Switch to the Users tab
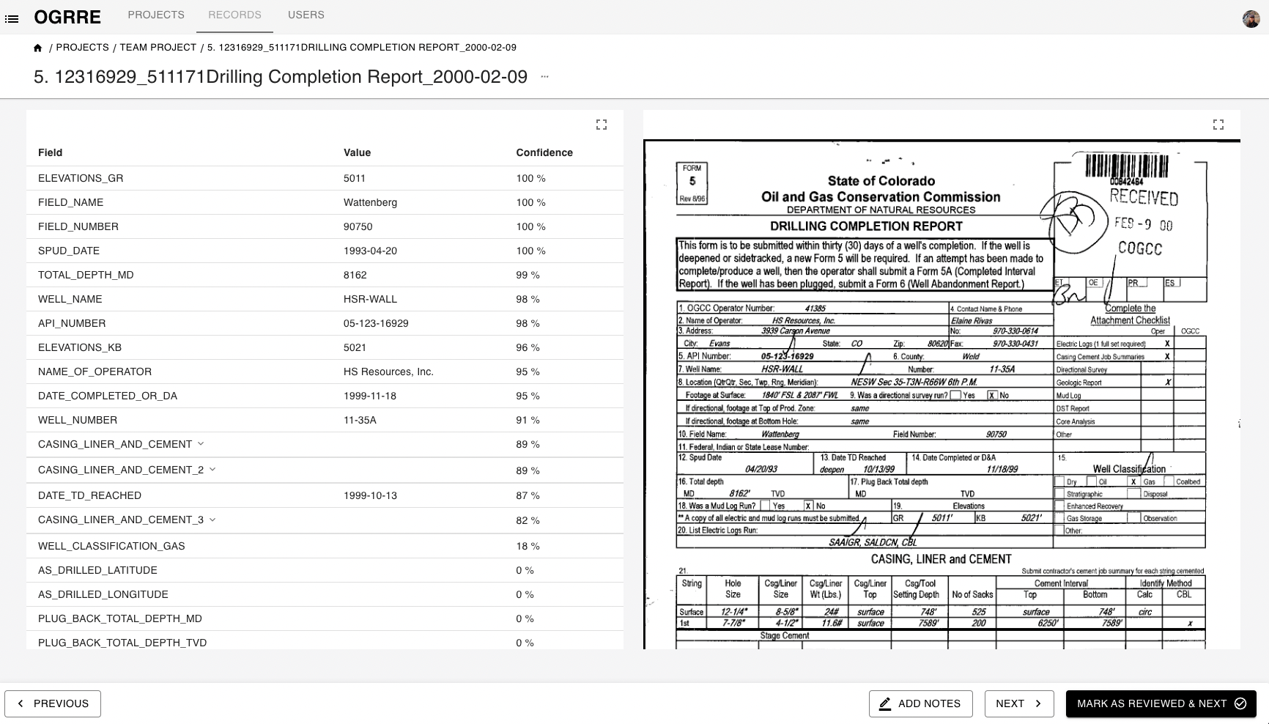This screenshot has height=724, width=1269. coord(306,15)
